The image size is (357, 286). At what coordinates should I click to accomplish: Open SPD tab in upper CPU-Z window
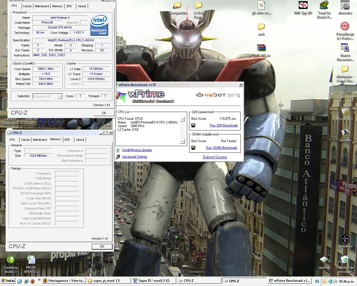[69, 6]
